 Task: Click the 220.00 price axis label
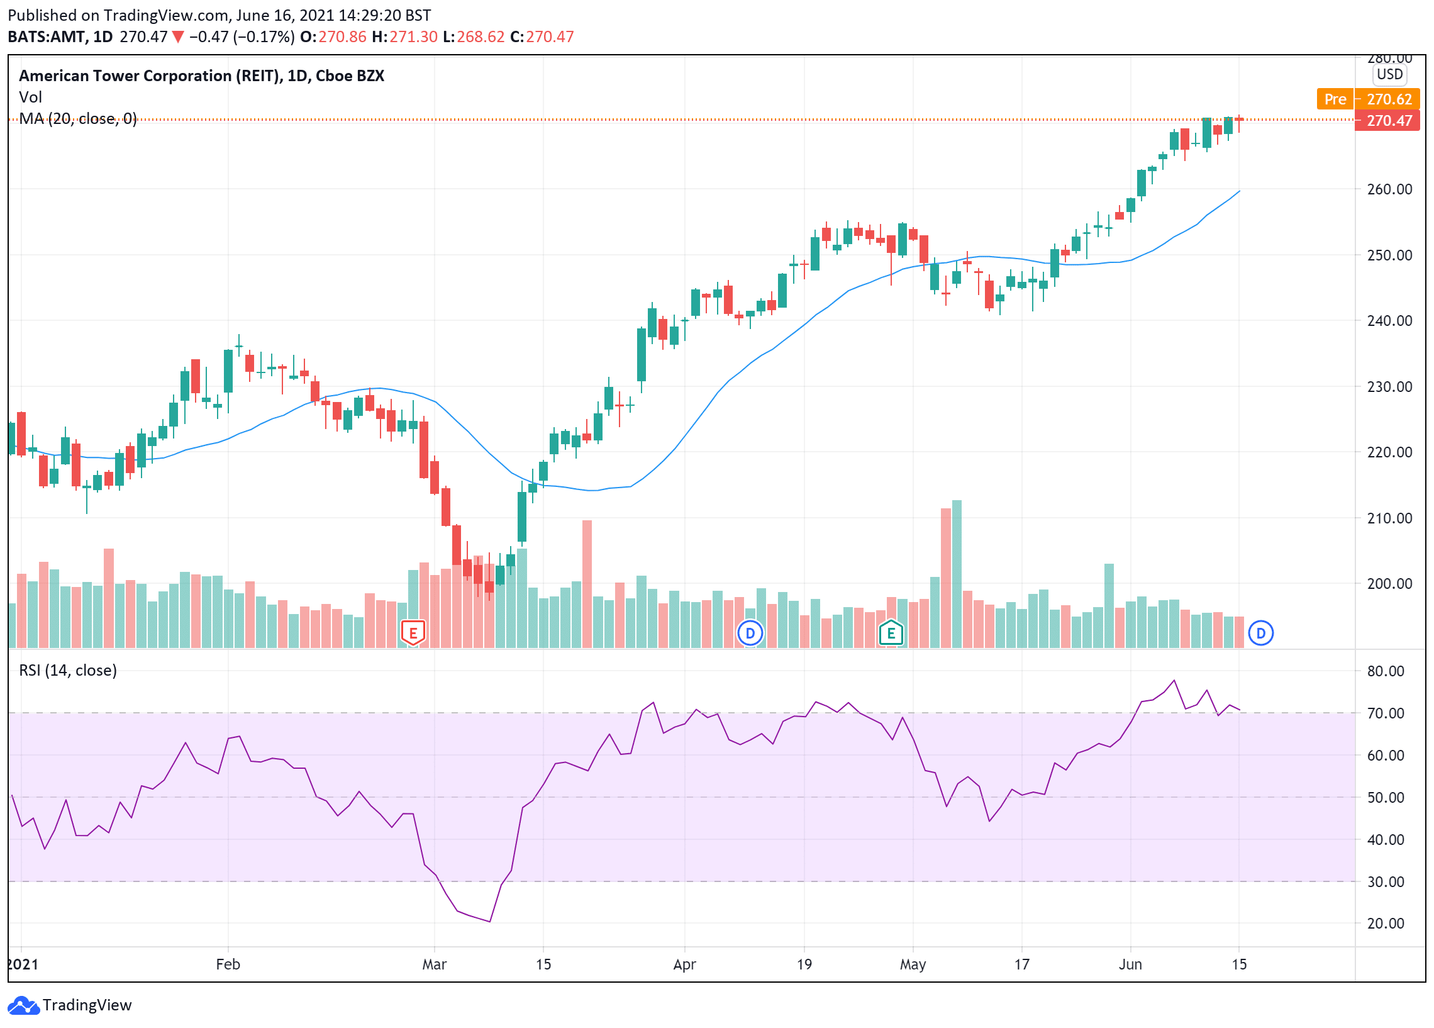click(x=1389, y=452)
